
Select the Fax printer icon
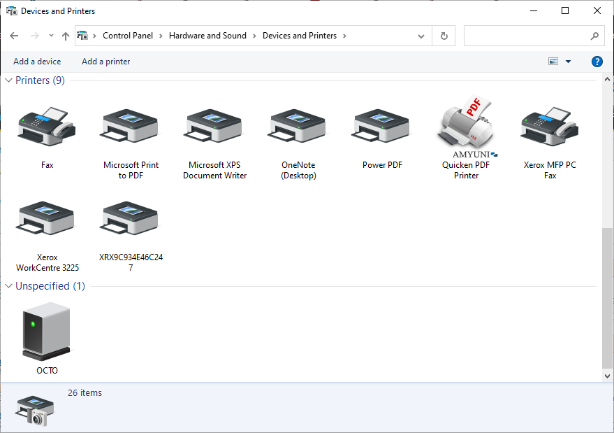pos(47,127)
